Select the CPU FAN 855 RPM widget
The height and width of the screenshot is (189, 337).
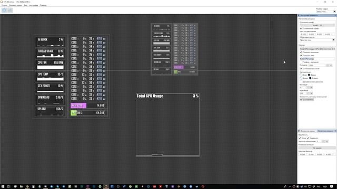click(x=51, y=65)
